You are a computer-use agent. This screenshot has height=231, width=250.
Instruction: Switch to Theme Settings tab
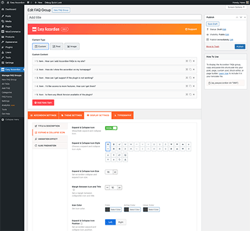coord(71,115)
